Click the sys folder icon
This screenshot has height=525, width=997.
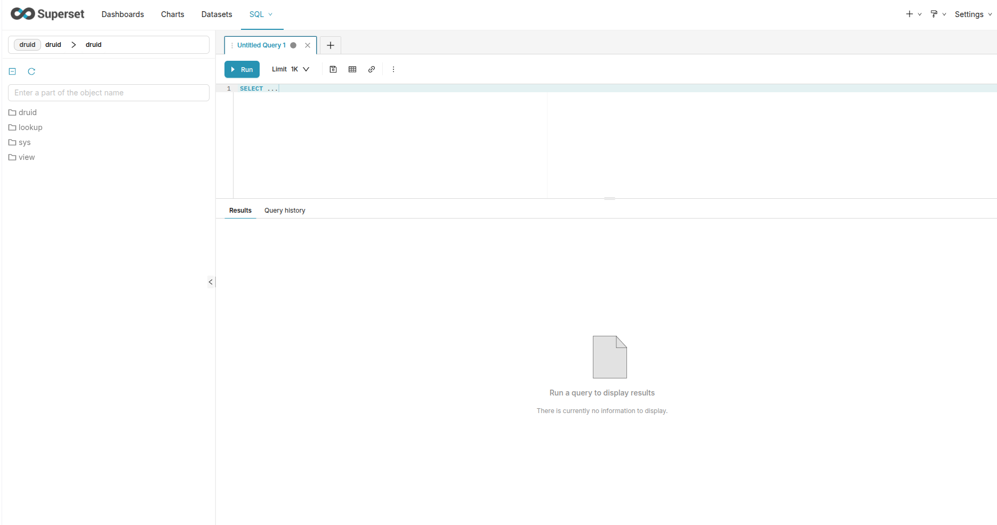(12, 142)
